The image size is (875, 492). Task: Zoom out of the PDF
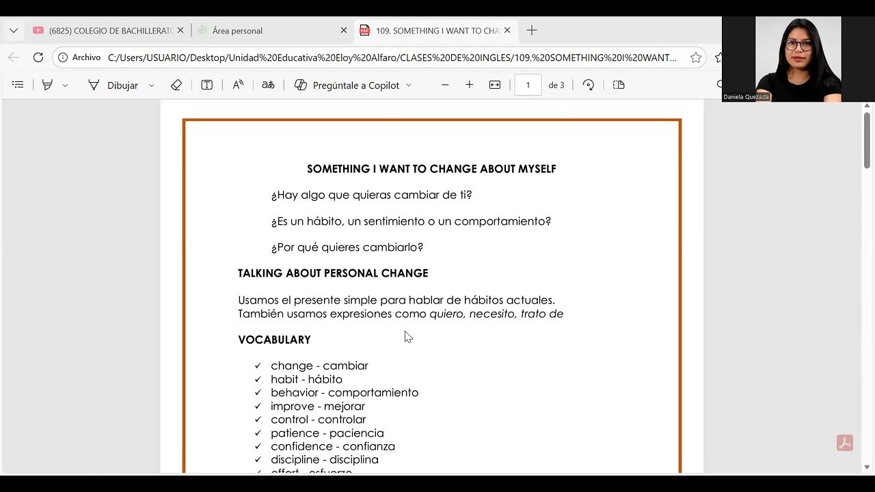[445, 85]
